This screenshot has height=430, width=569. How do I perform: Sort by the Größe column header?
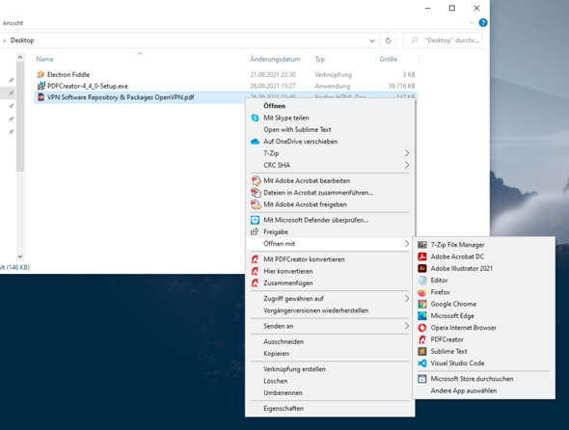(389, 59)
